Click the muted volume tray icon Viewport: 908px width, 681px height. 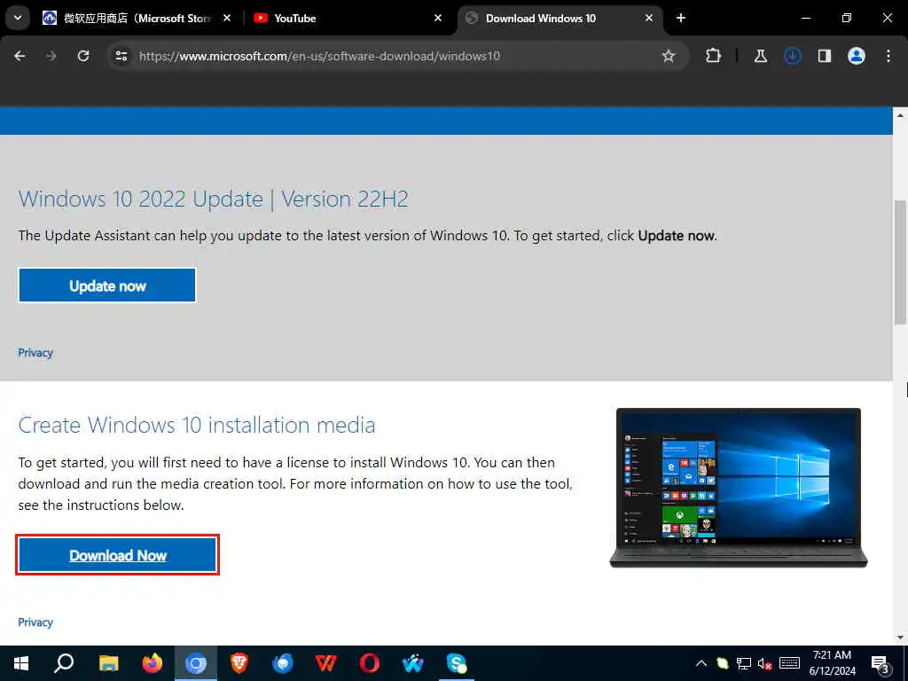click(764, 663)
